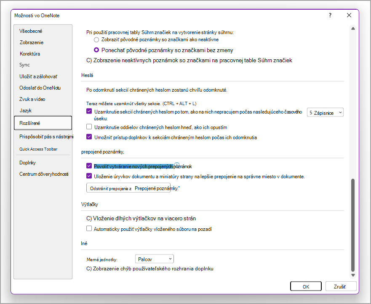Close the Možnosti vo OneNote dialog

tap(349, 16)
